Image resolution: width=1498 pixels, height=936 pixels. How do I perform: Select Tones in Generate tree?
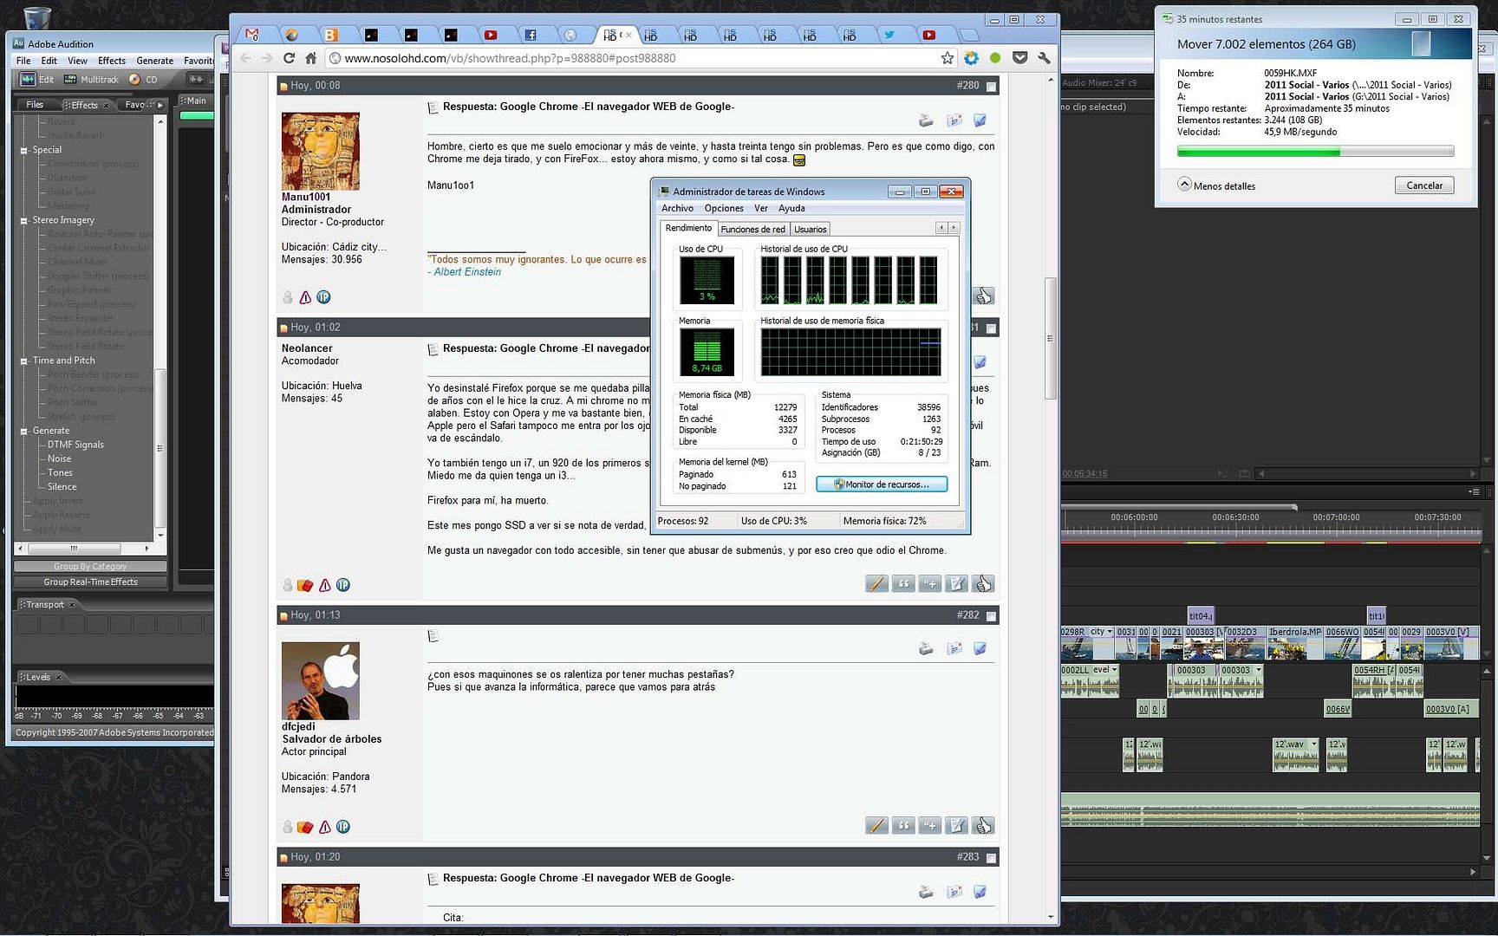pyautogui.click(x=60, y=473)
